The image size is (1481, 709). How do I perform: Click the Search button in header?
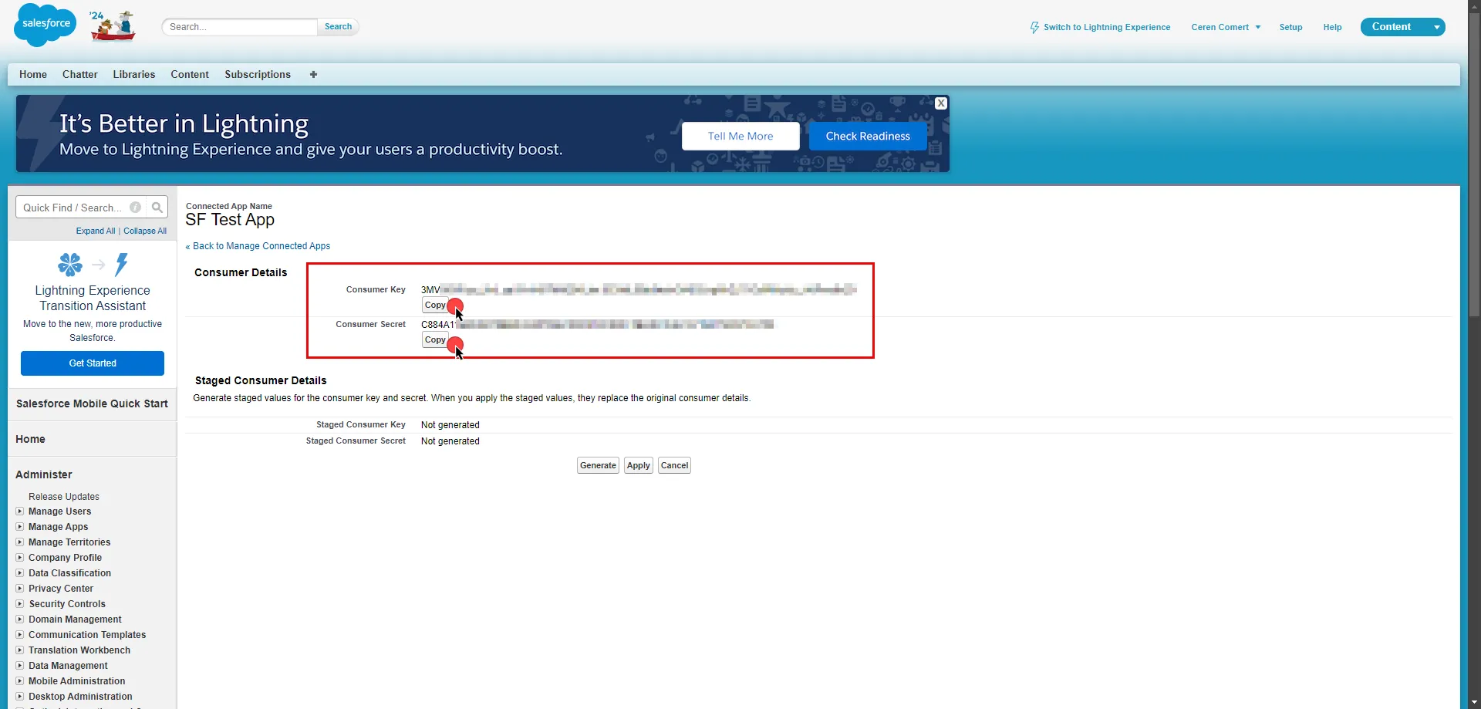point(338,27)
